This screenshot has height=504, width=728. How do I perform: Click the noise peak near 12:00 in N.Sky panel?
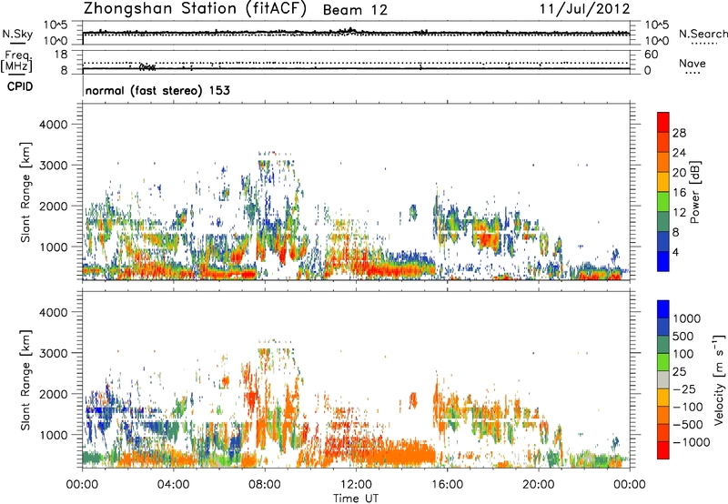[x=349, y=30]
